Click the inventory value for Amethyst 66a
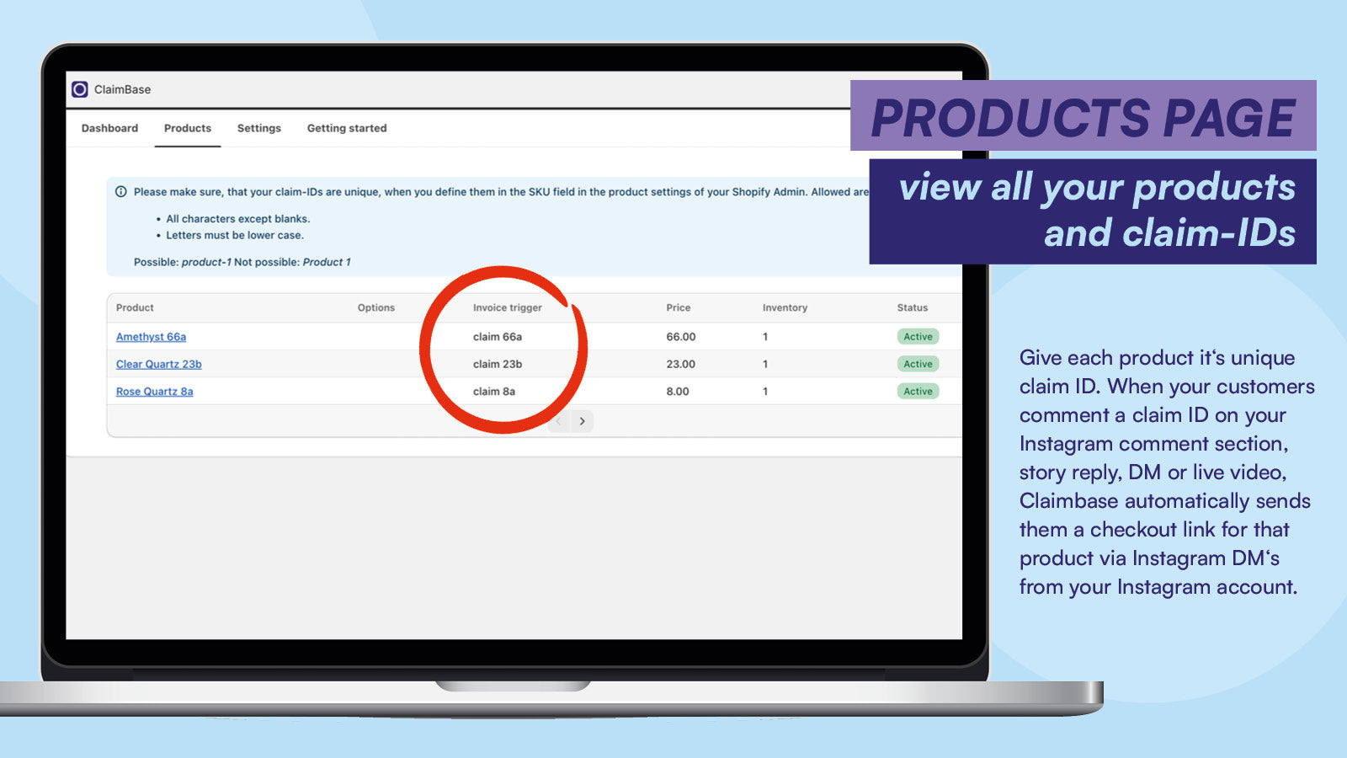This screenshot has width=1347, height=758. [x=765, y=337]
